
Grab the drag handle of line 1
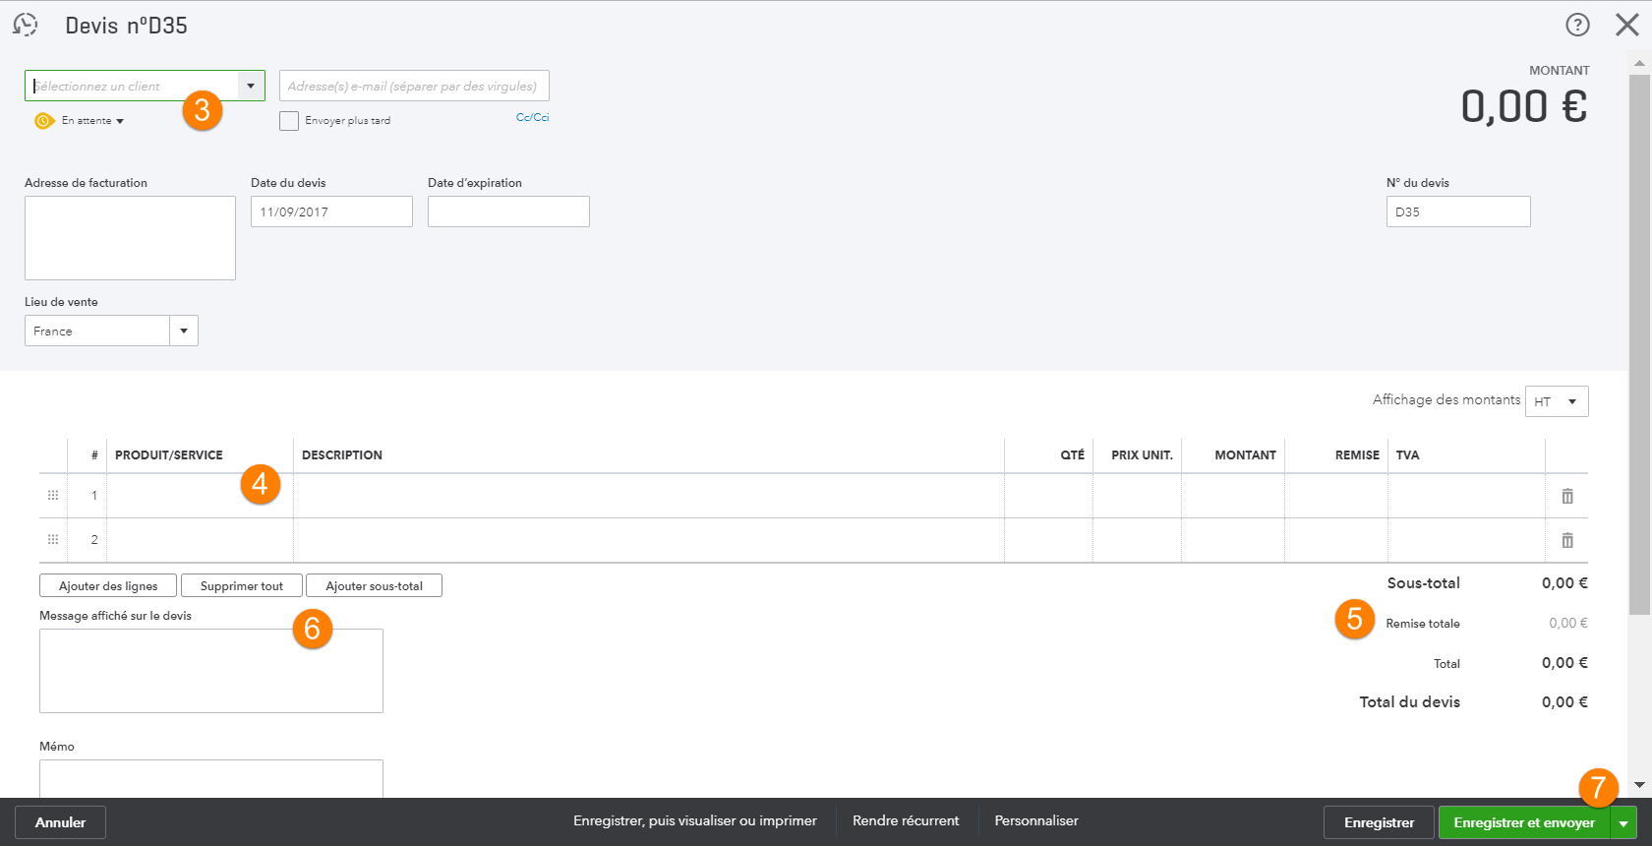53,496
